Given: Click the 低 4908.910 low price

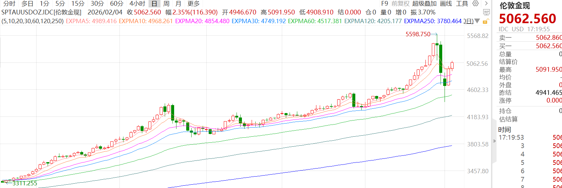Looking at the screenshot, I should [x=316, y=12].
